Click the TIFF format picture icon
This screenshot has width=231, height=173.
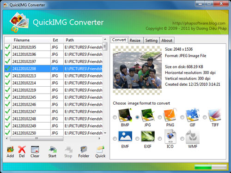215,115
